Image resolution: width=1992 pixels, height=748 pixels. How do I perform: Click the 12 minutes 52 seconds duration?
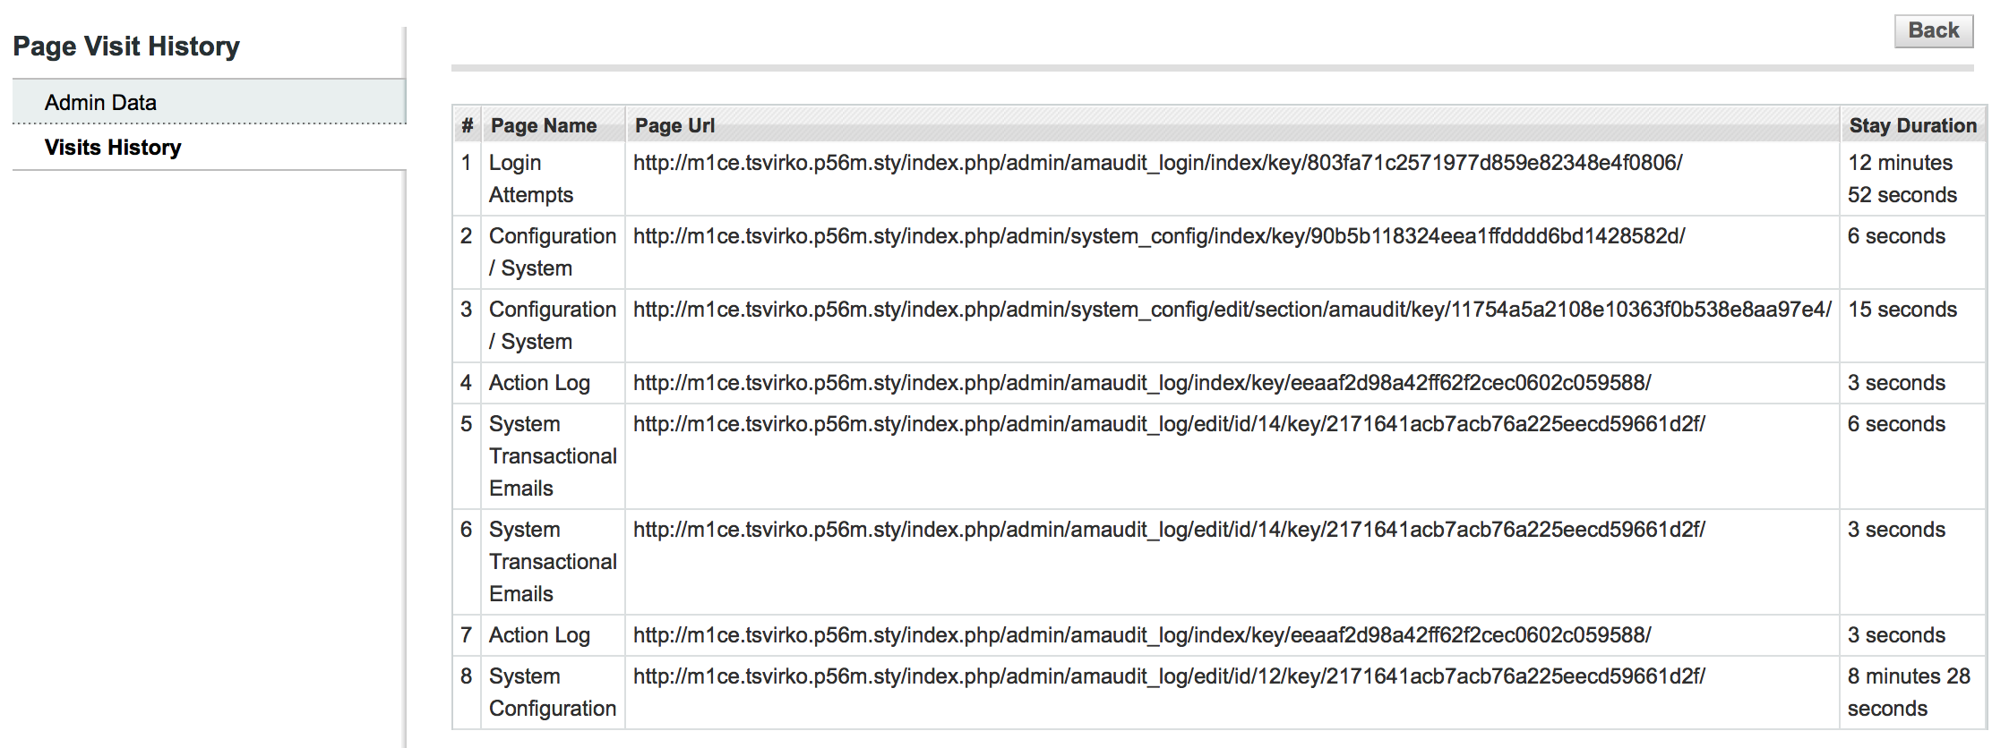coord(1902,179)
